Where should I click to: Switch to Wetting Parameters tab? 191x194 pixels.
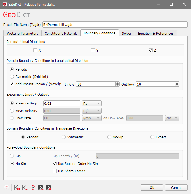pyautogui.click(x=22, y=33)
